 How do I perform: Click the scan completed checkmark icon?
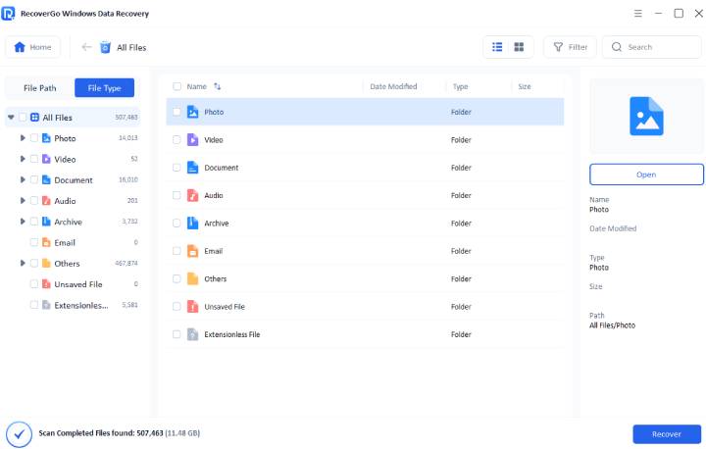19,434
